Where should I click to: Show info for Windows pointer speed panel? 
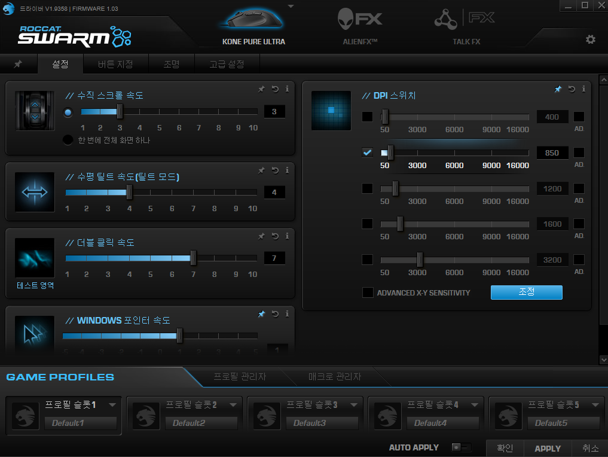click(287, 313)
